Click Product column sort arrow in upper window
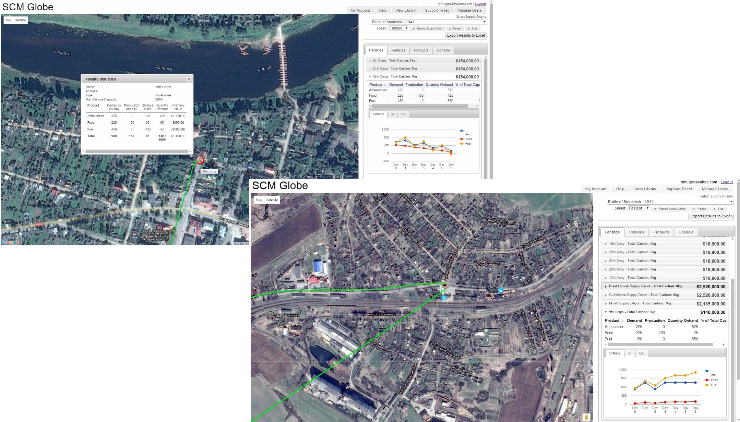This screenshot has height=422, width=740. pyautogui.click(x=385, y=85)
